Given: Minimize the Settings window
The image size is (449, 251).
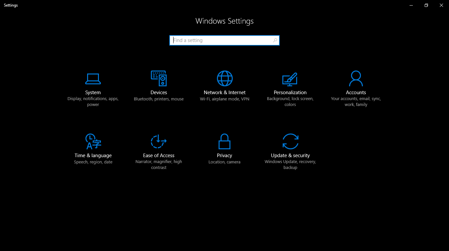Looking at the screenshot, I should click(x=411, y=5).
